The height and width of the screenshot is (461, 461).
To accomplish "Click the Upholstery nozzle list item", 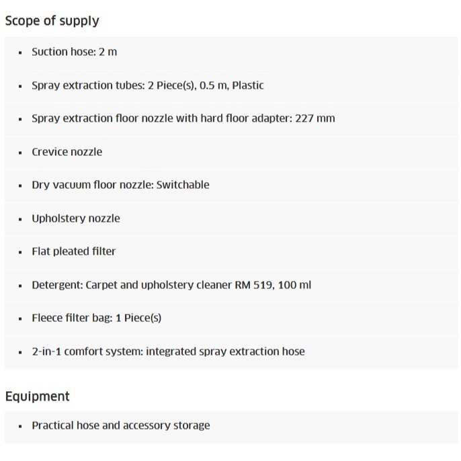I will tap(75, 218).
